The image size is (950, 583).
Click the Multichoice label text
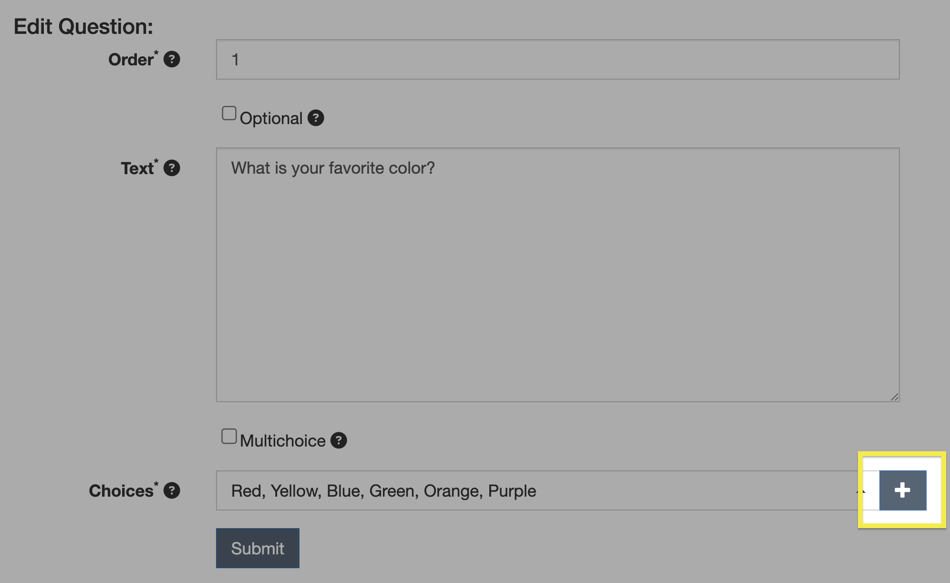pyautogui.click(x=282, y=441)
